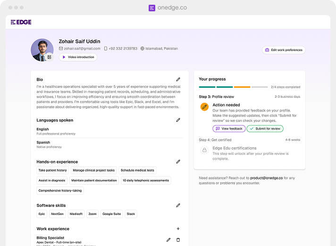Click the zohair.saif@gmail.com email address
This screenshot has height=246, width=336.
[x=82, y=49]
